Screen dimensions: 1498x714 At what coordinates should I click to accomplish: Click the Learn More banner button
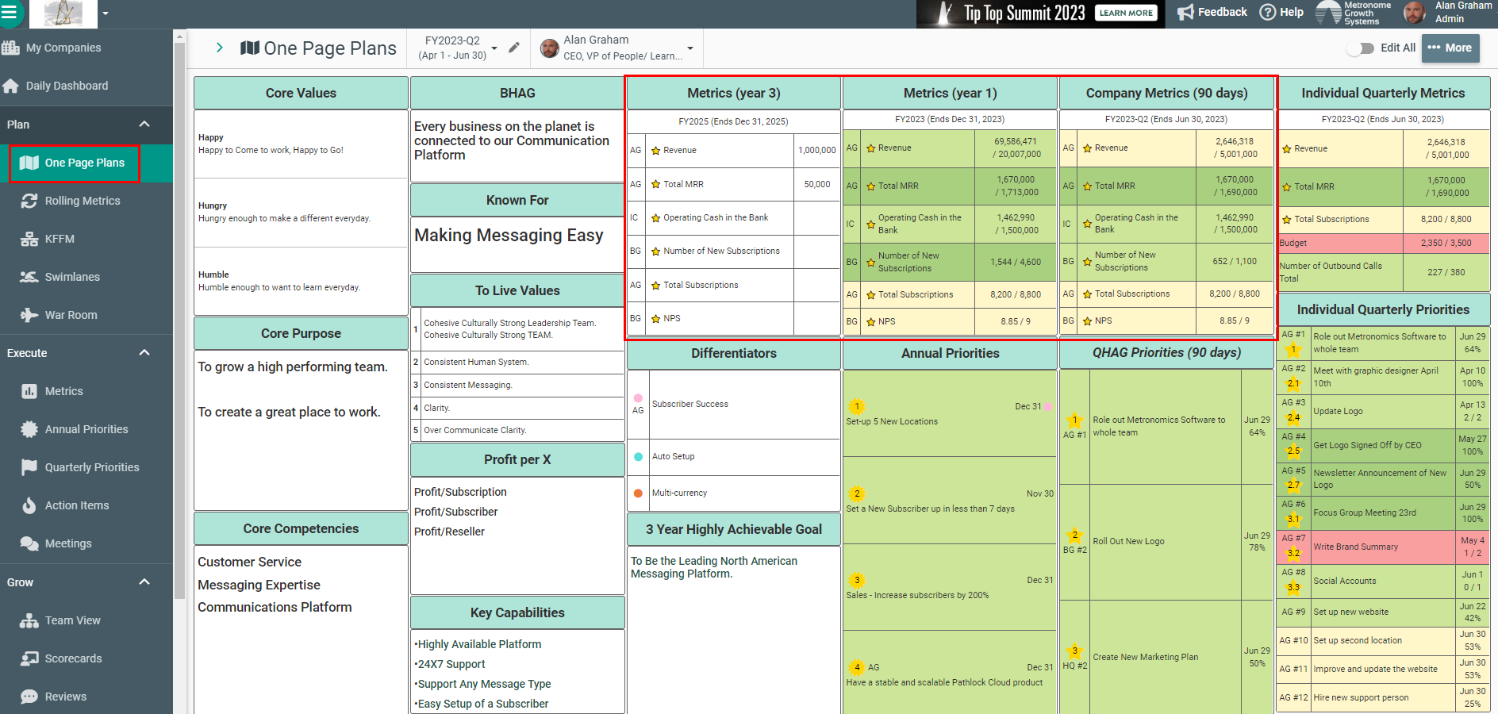(1126, 13)
